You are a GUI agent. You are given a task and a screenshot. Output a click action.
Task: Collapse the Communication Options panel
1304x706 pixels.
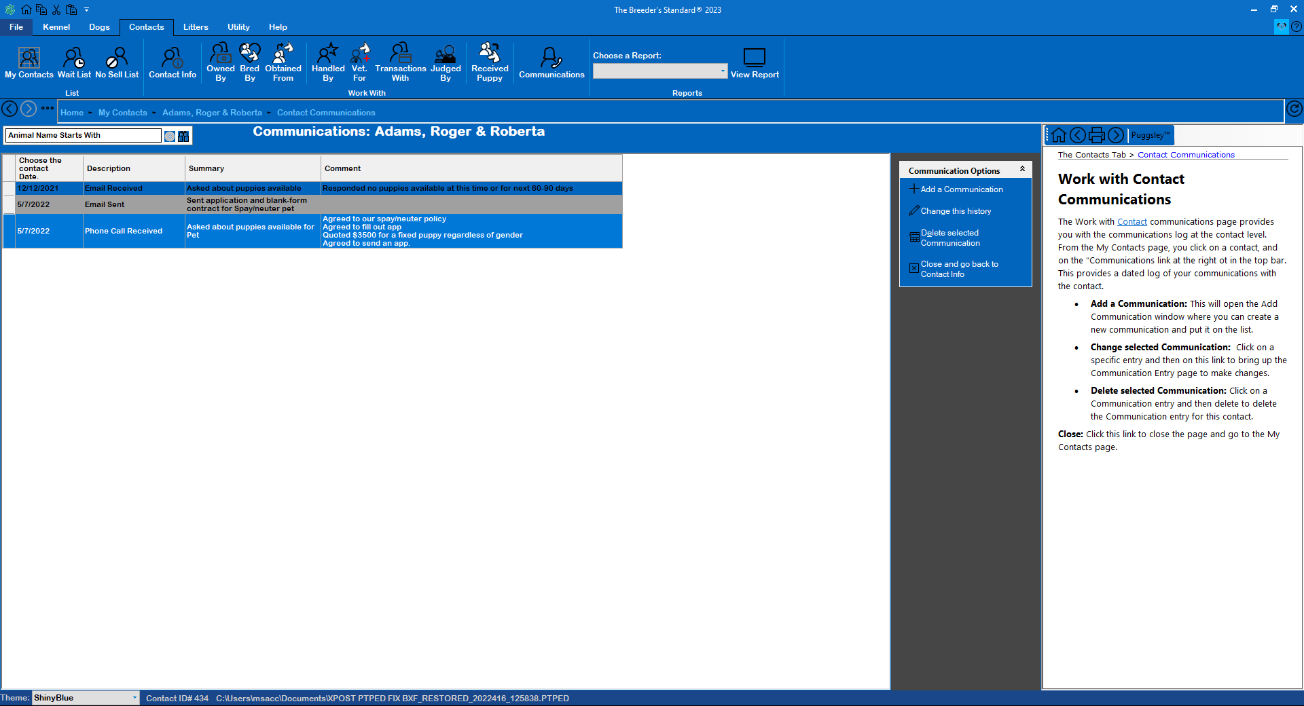point(1022,169)
